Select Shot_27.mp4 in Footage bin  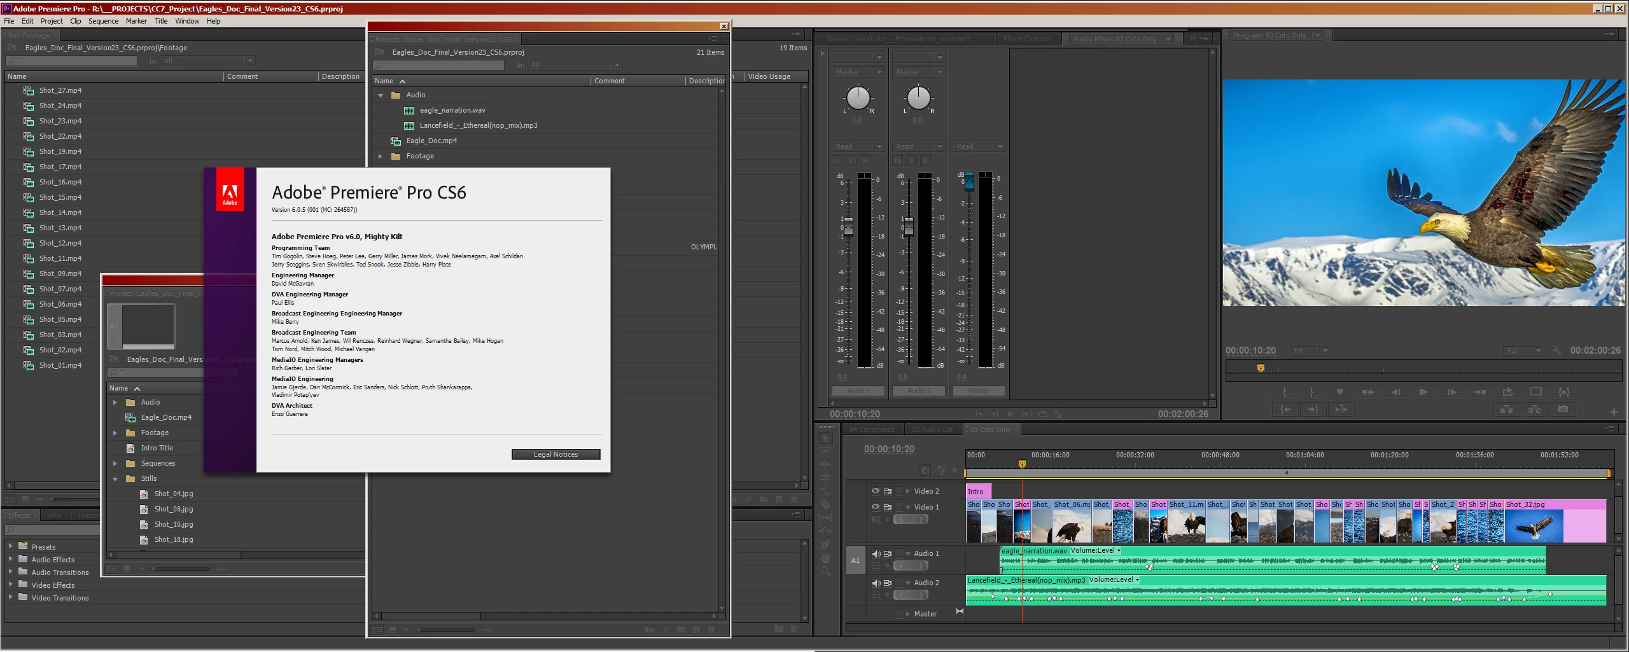[60, 90]
